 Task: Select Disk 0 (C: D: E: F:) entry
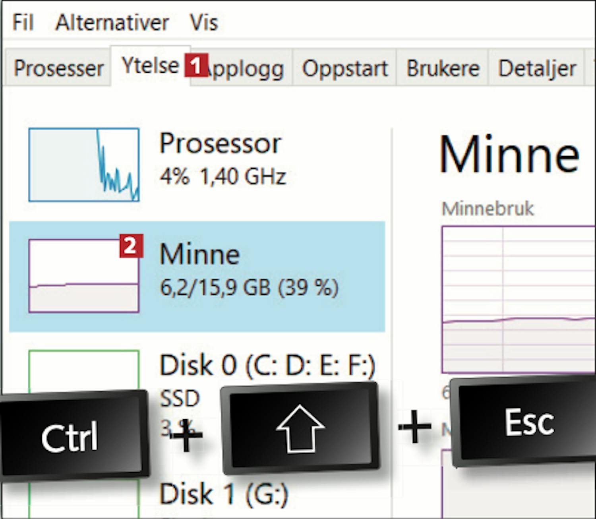point(267,366)
